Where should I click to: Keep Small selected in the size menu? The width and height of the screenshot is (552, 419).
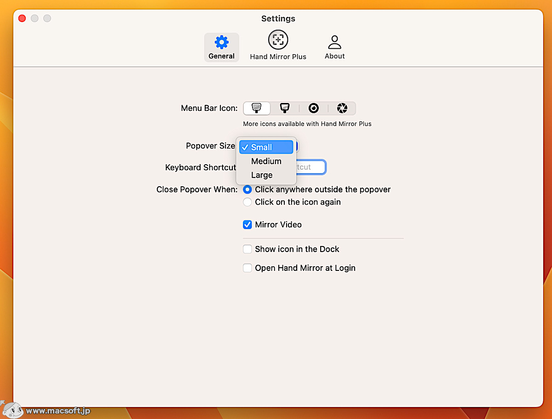(x=266, y=147)
